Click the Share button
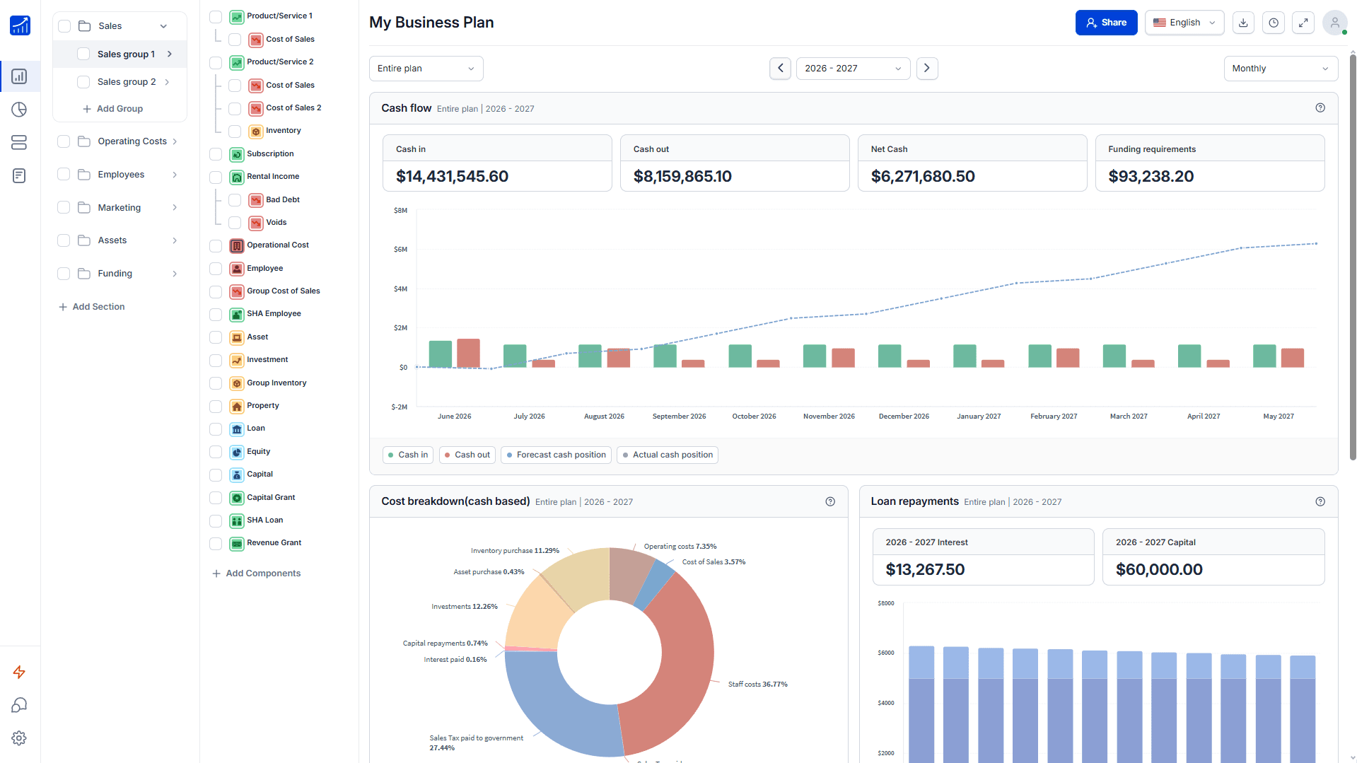The height and width of the screenshot is (763, 1357). coord(1106,23)
